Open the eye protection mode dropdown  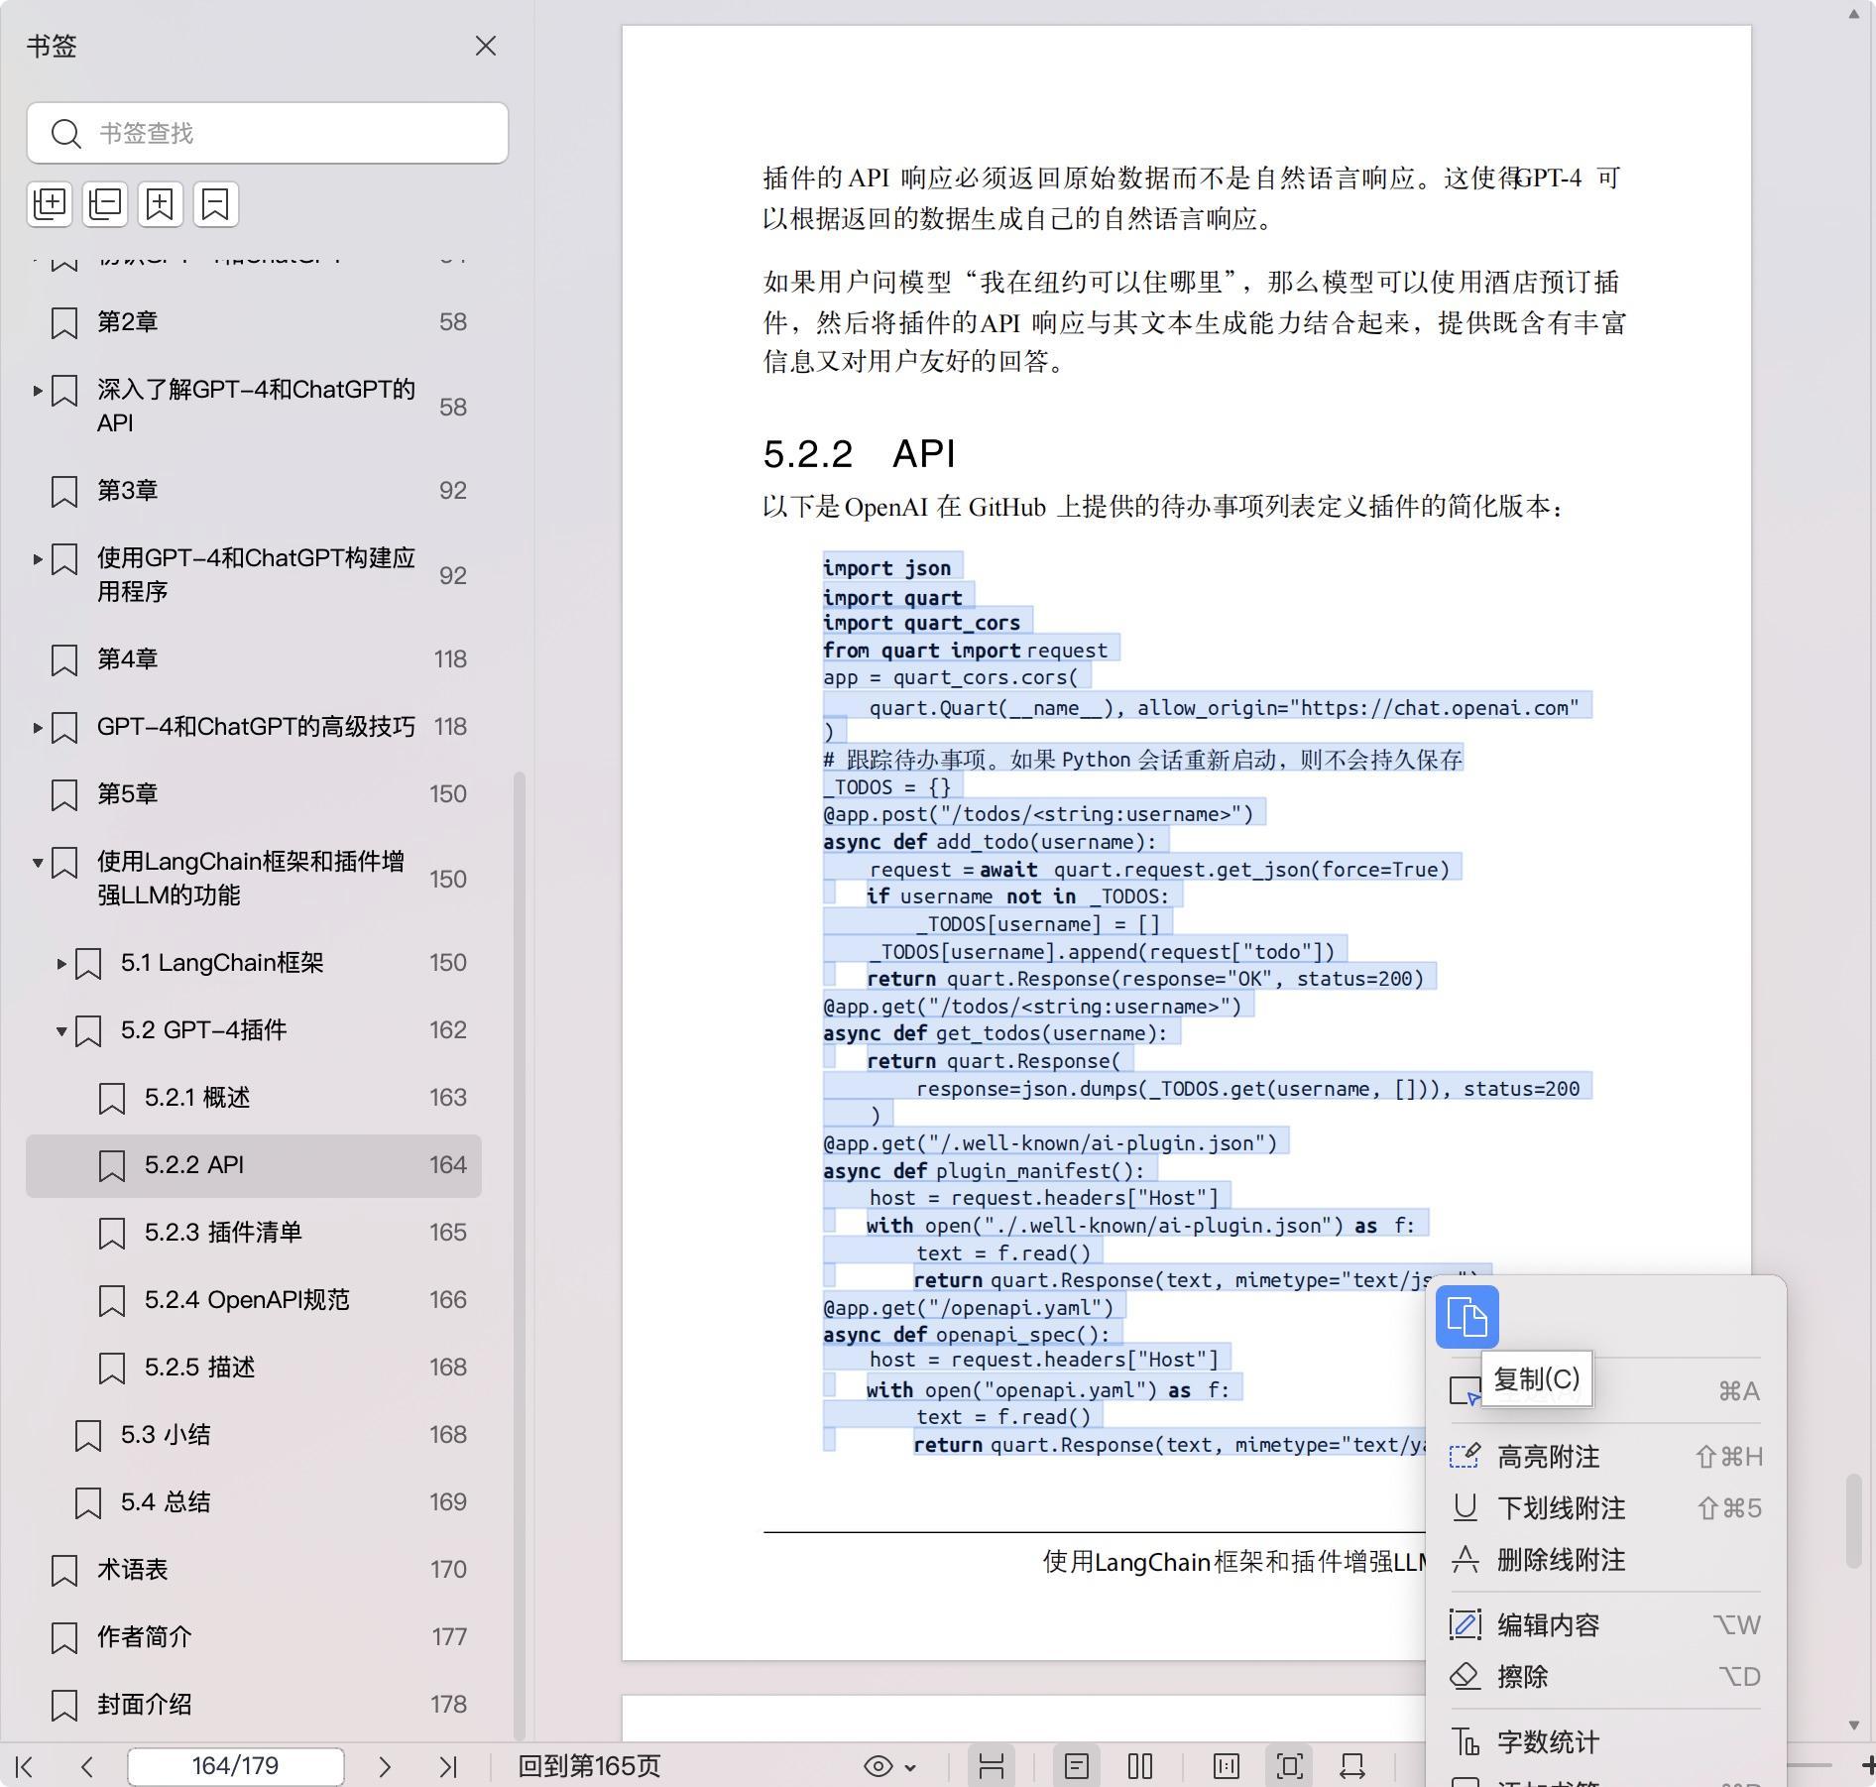[889, 1766]
